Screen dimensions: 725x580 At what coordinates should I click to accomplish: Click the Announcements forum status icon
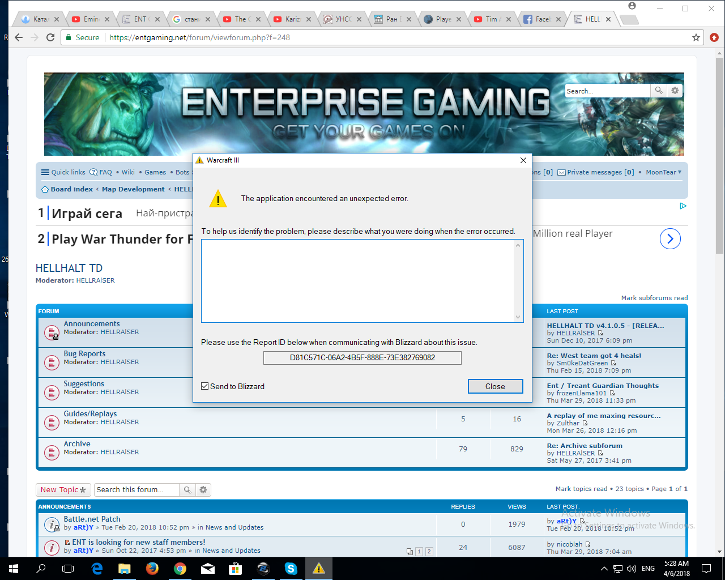[52, 332]
